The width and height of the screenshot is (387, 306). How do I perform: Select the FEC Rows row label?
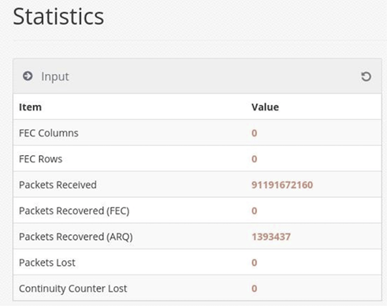(x=40, y=159)
